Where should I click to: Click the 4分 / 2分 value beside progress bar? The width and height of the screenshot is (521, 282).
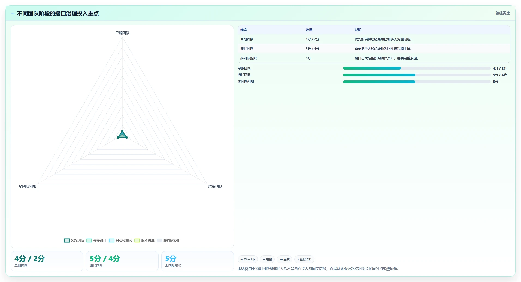tap(500, 68)
